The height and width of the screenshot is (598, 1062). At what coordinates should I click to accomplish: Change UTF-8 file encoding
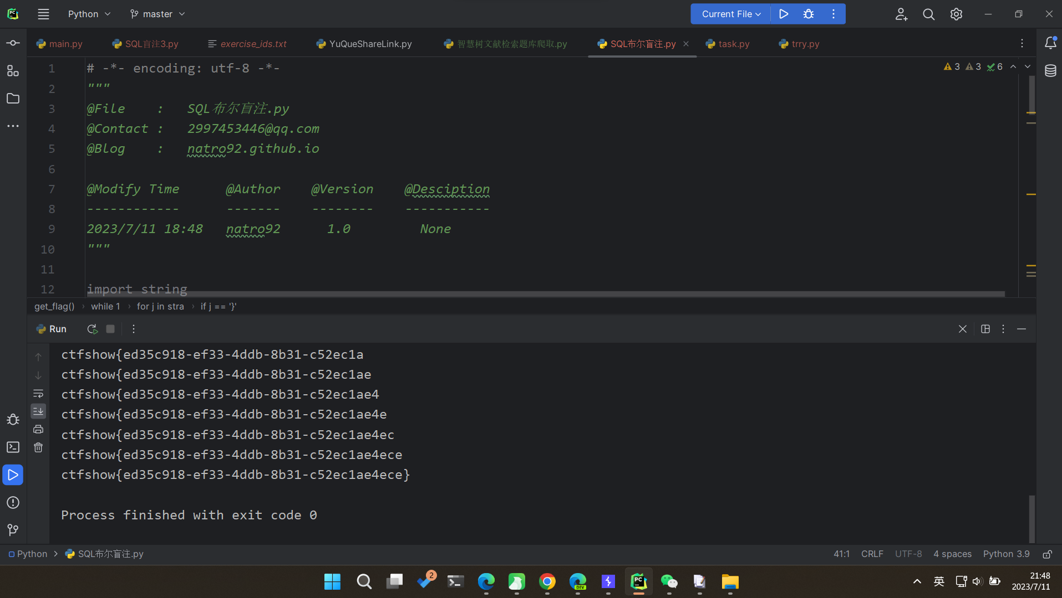tap(908, 554)
